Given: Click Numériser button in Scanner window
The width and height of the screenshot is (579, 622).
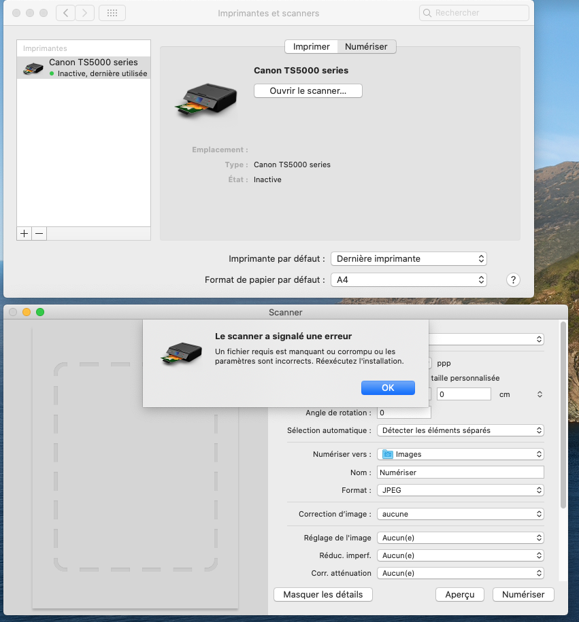Looking at the screenshot, I should pos(523,595).
